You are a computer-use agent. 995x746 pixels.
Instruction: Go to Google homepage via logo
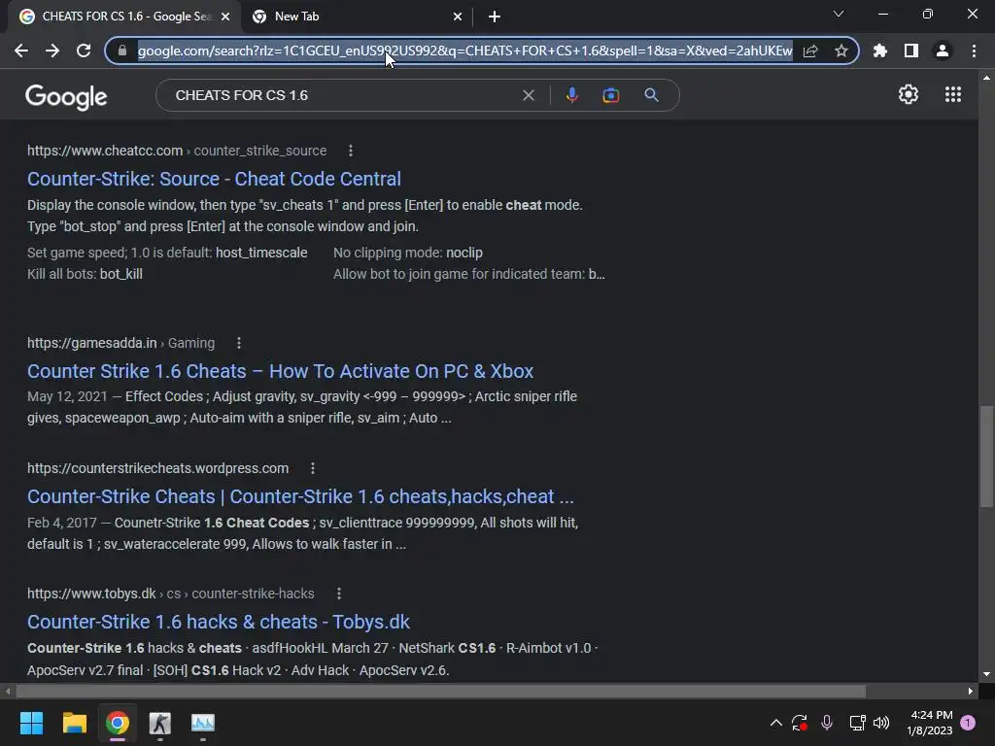66,96
